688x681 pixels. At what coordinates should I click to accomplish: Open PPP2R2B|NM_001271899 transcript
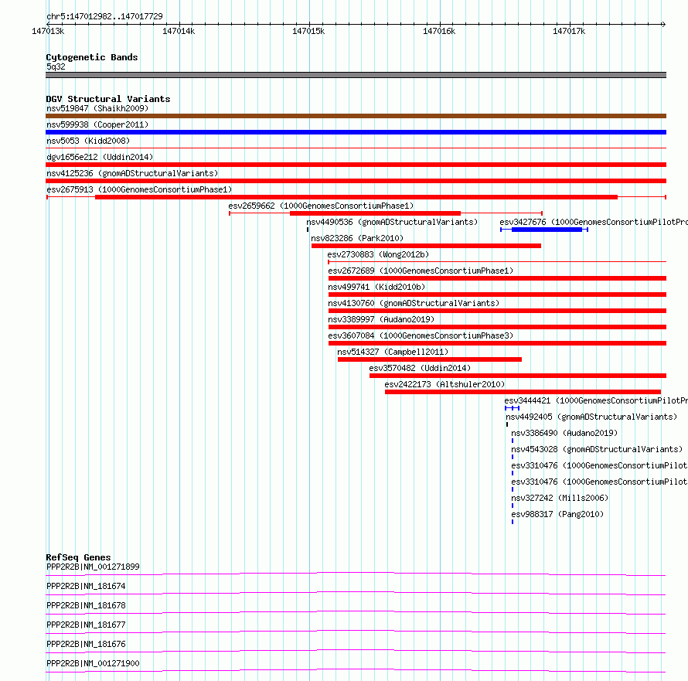tap(93, 567)
